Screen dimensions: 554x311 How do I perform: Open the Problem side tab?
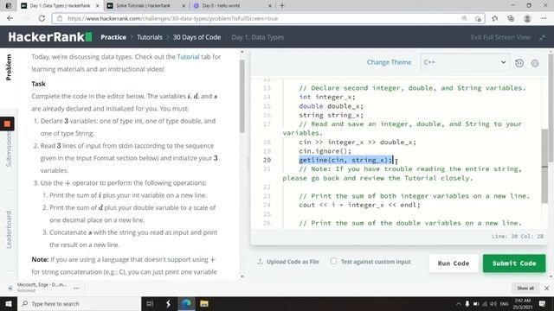(9, 67)
